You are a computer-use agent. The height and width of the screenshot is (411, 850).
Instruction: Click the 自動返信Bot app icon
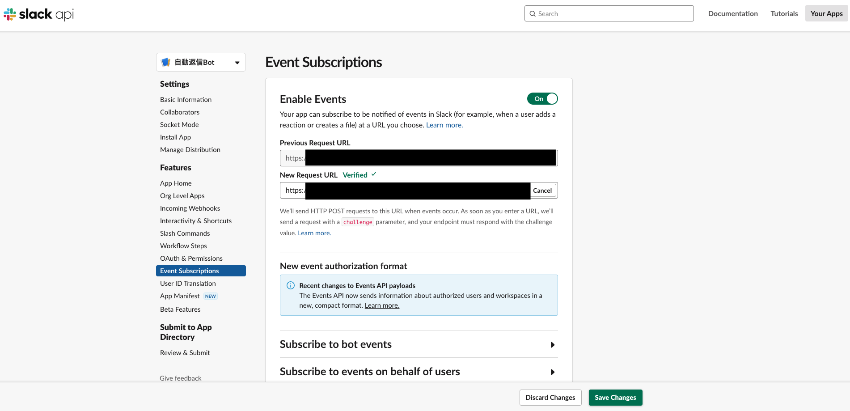(x=166, y=62)
